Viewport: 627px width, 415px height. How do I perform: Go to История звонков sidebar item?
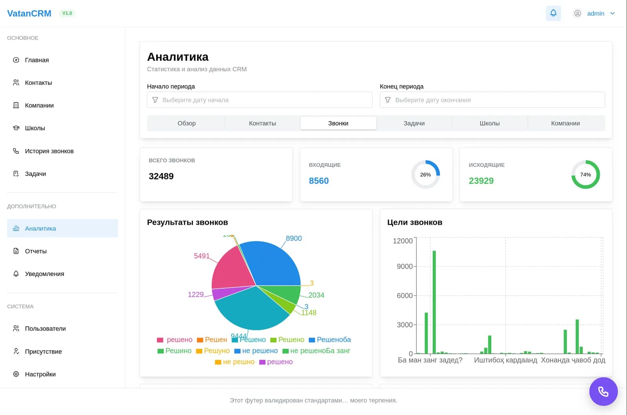62,151
